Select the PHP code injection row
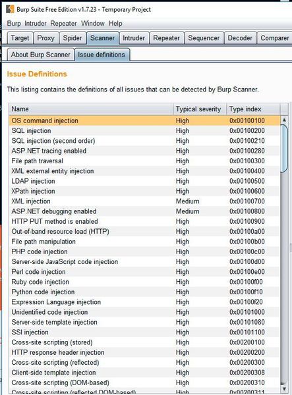The height and width of the screenshot is (395, 292). point(144,251)
